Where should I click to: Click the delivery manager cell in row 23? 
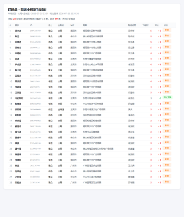pos(131,155)
